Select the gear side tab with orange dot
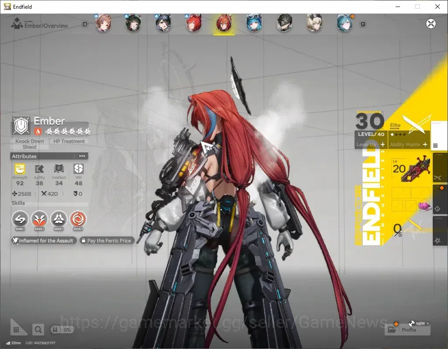Image resolution: width=448 pixels, height=349 pixels. [440, 200]
